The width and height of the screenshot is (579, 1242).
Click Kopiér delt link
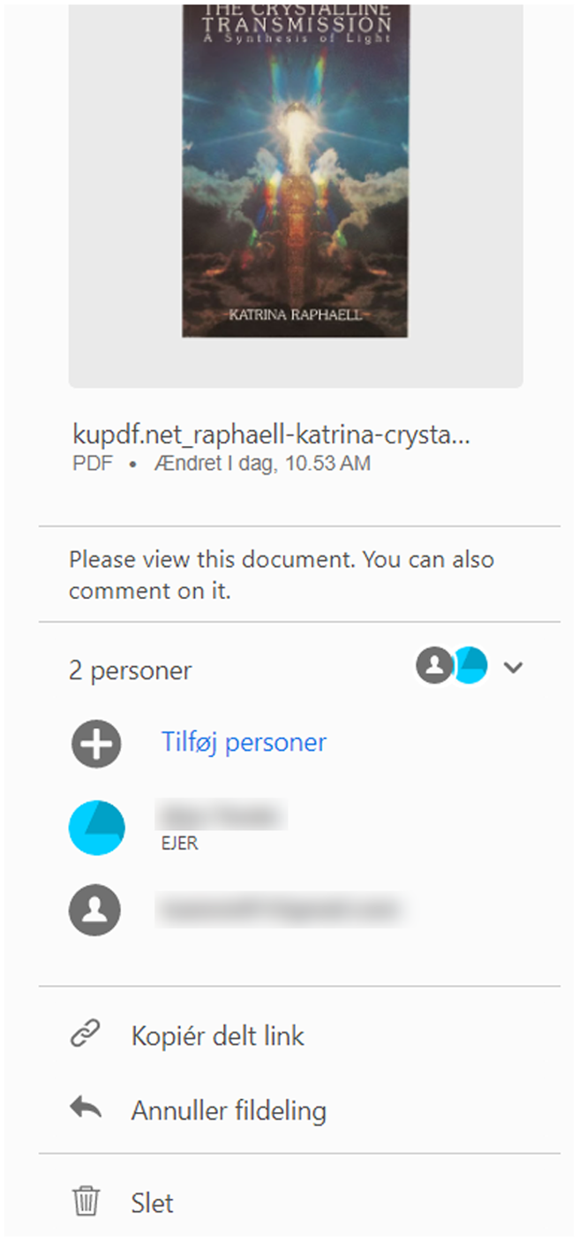click(217, 1034)
